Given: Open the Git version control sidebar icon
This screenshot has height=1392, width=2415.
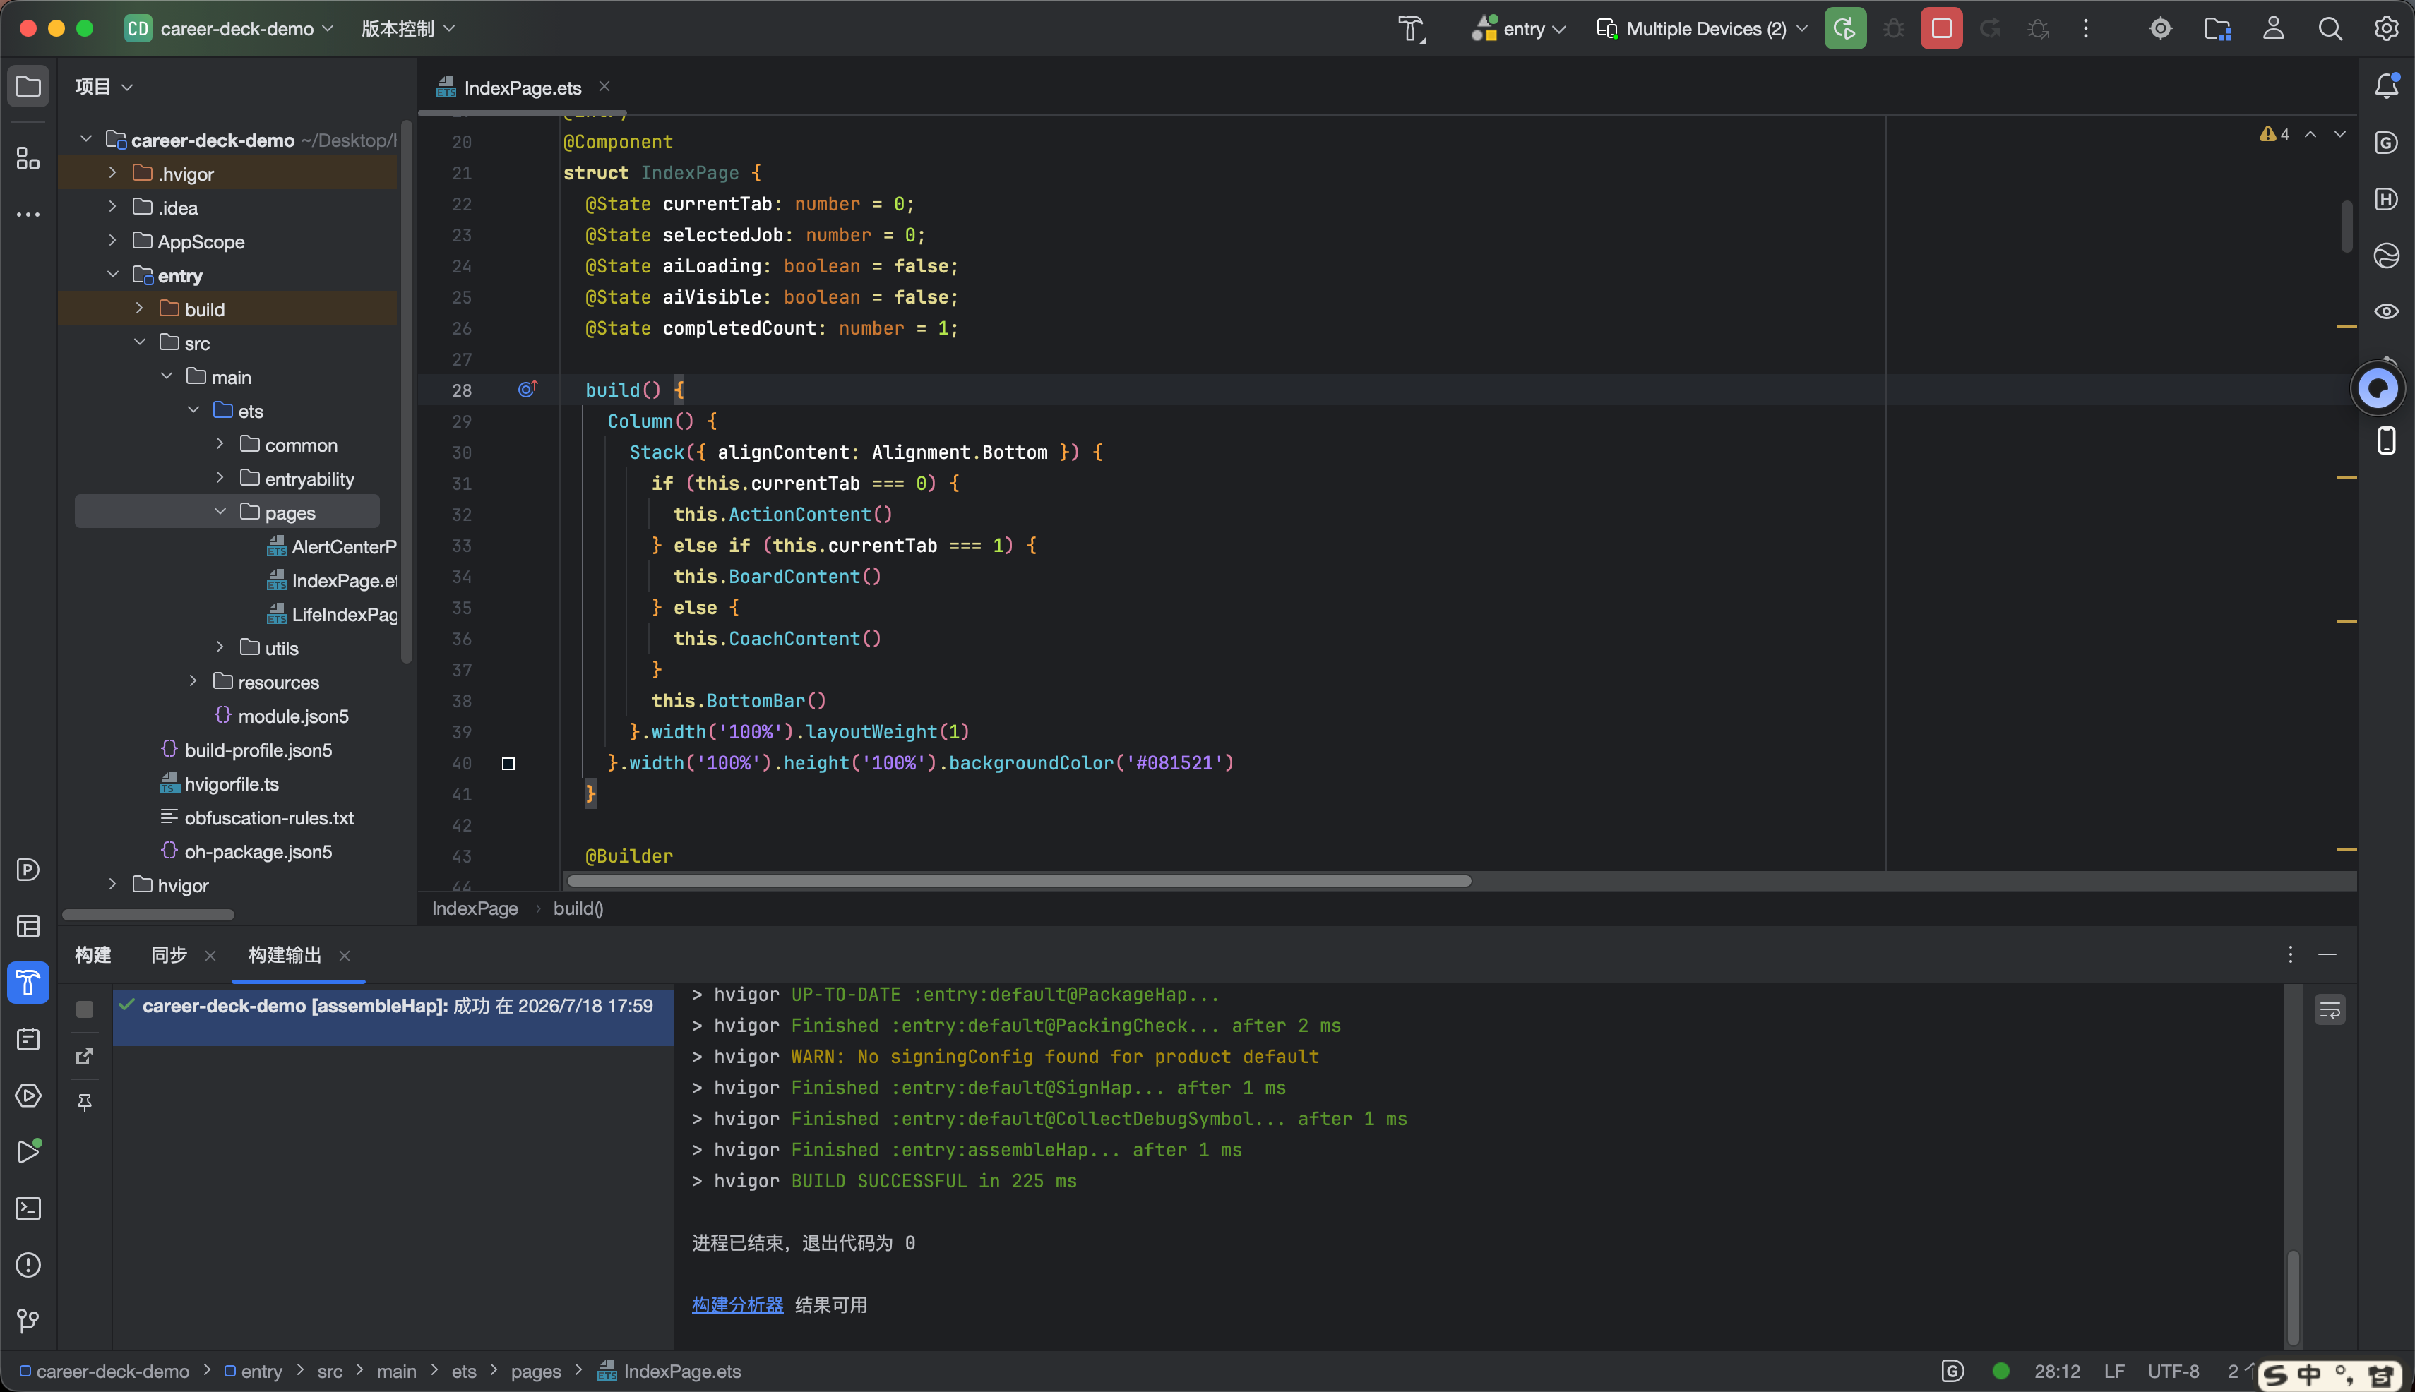Looking at the screenshot, I should (x=28, y=1321).
